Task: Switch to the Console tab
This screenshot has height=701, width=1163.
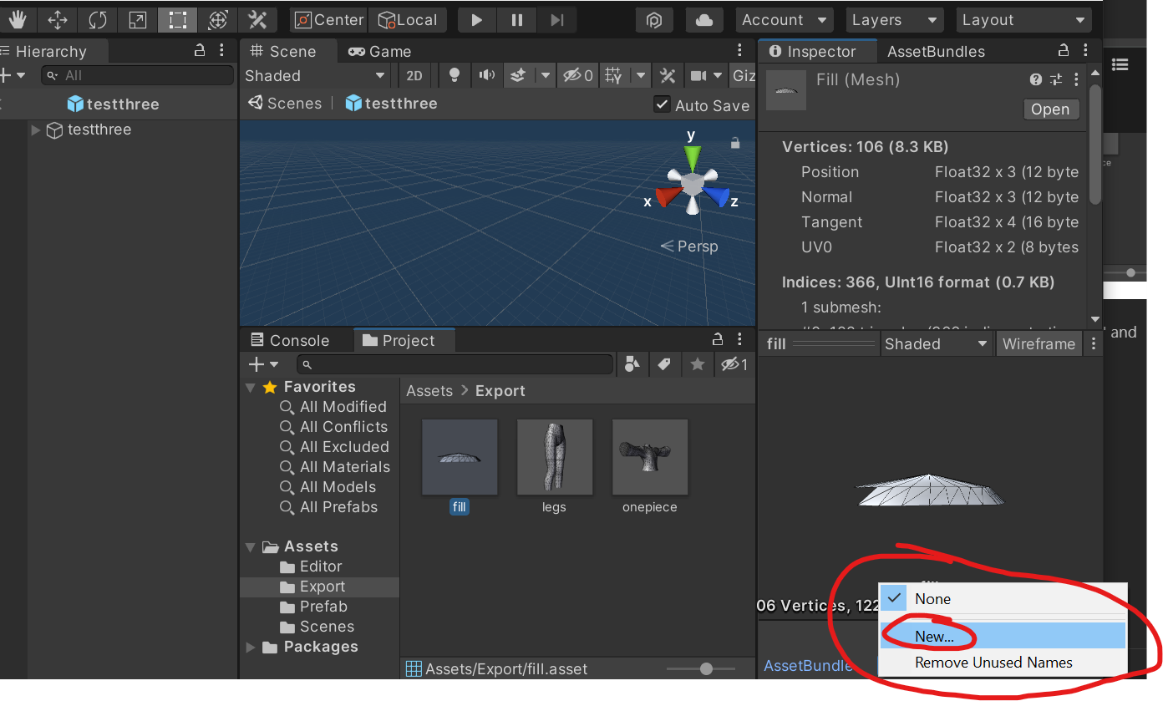Action: point(291,341)
